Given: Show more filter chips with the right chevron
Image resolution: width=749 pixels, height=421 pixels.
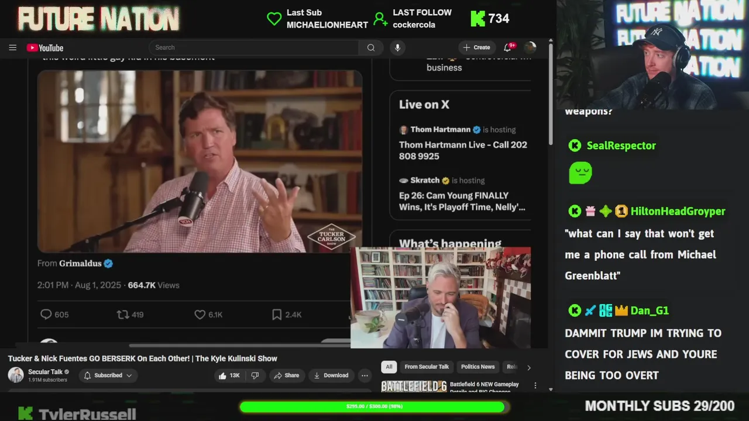Looking at the screenshot, I should (x=528, y=368).
